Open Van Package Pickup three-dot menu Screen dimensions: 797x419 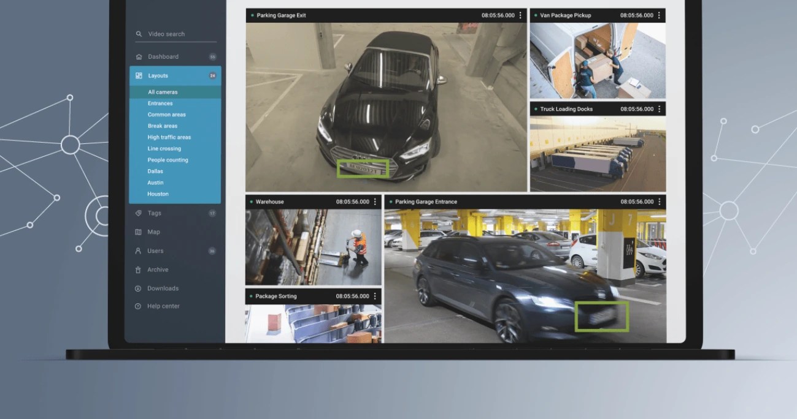[x=661, y=15]
